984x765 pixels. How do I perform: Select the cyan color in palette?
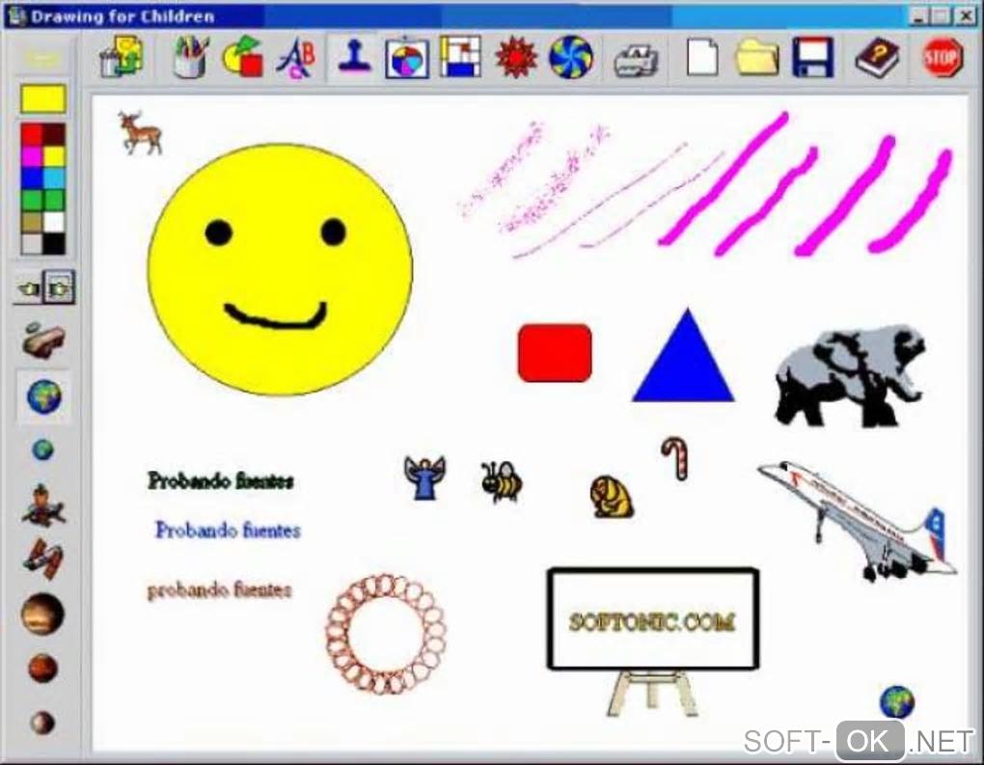tap(54, 178)
